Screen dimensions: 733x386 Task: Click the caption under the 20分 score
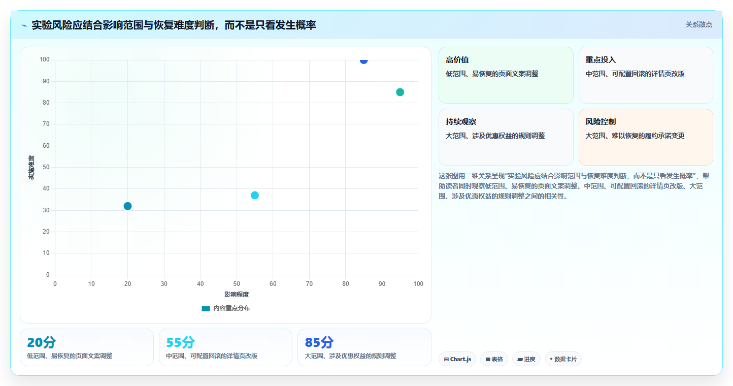pos(70,356)
